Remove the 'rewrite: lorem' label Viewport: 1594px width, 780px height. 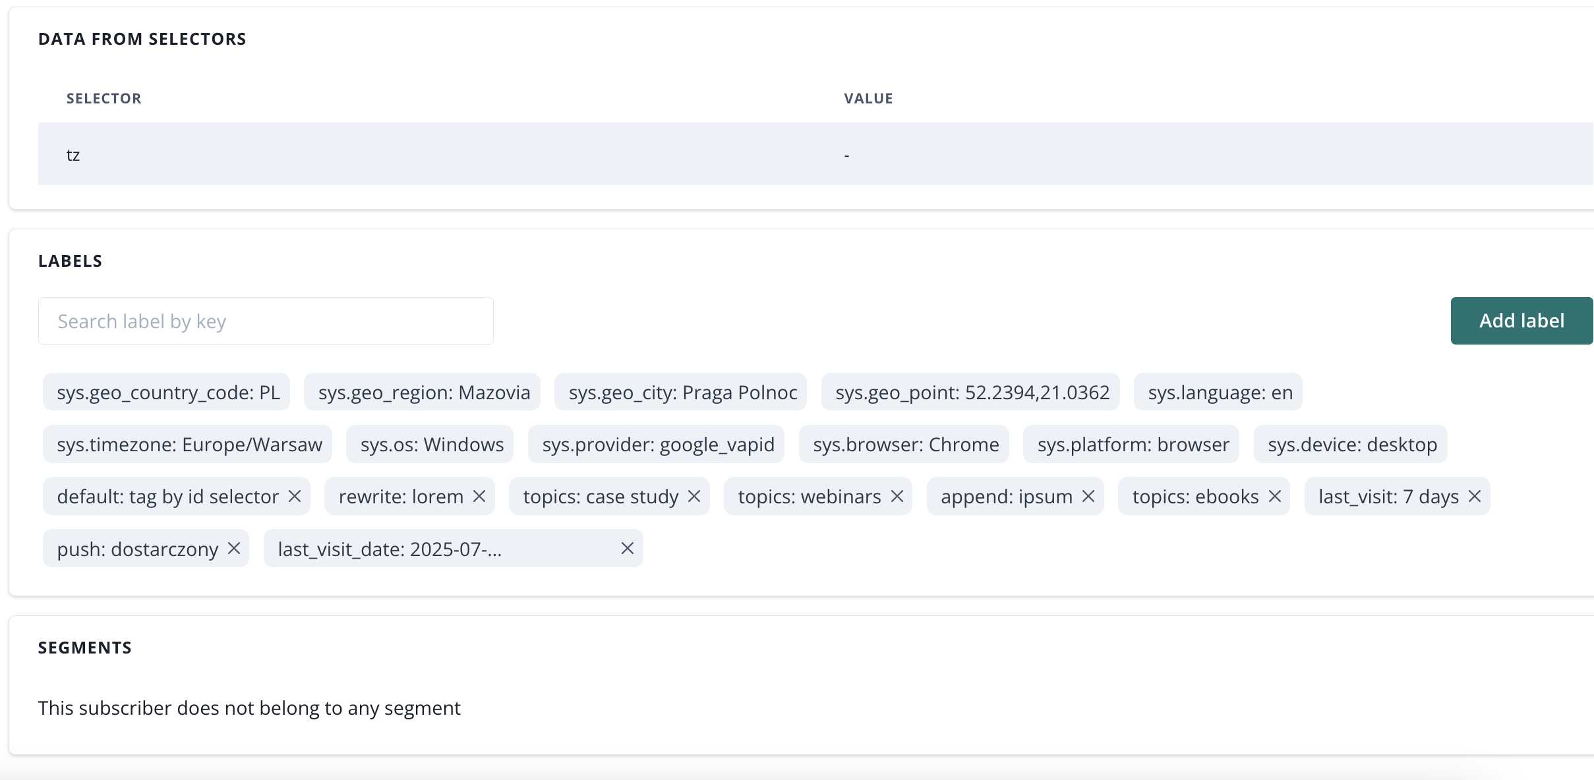tap(479, 496)
